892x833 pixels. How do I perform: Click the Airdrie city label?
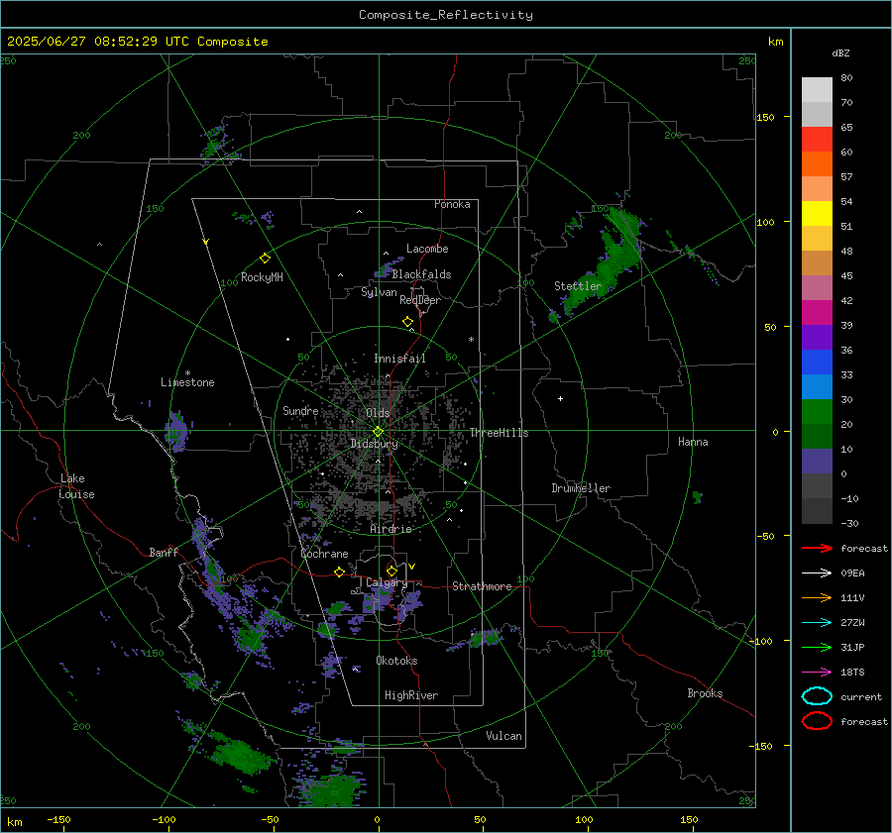[x=390, y=529]
